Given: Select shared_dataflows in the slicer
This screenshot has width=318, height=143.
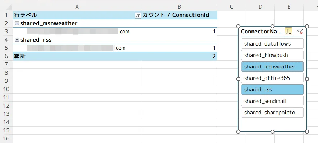Looking at the screenshot, I should pyautogui.click(x=272, y=44).
